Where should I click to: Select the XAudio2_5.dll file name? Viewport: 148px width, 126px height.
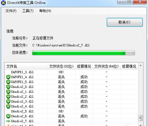[22, 111]
